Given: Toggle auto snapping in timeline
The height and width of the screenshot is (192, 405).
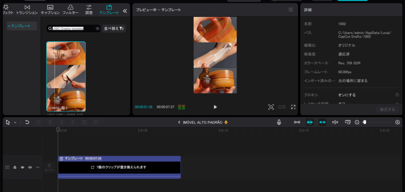Looking at the screenshot, I should [x=310, y=122].
